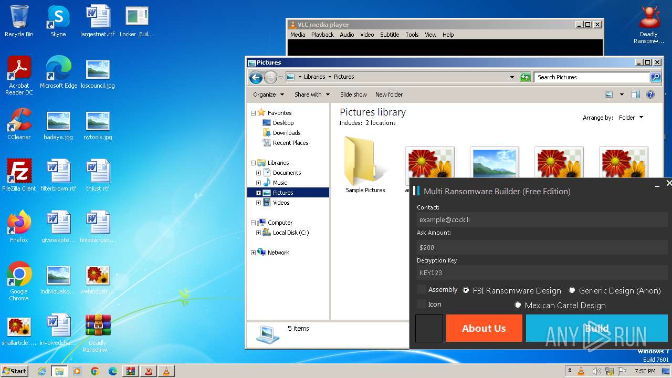Click Action Center flag icon in tray
Image resolution: width=672 pixels, height=378 pixels.
[x=623, y=371]
